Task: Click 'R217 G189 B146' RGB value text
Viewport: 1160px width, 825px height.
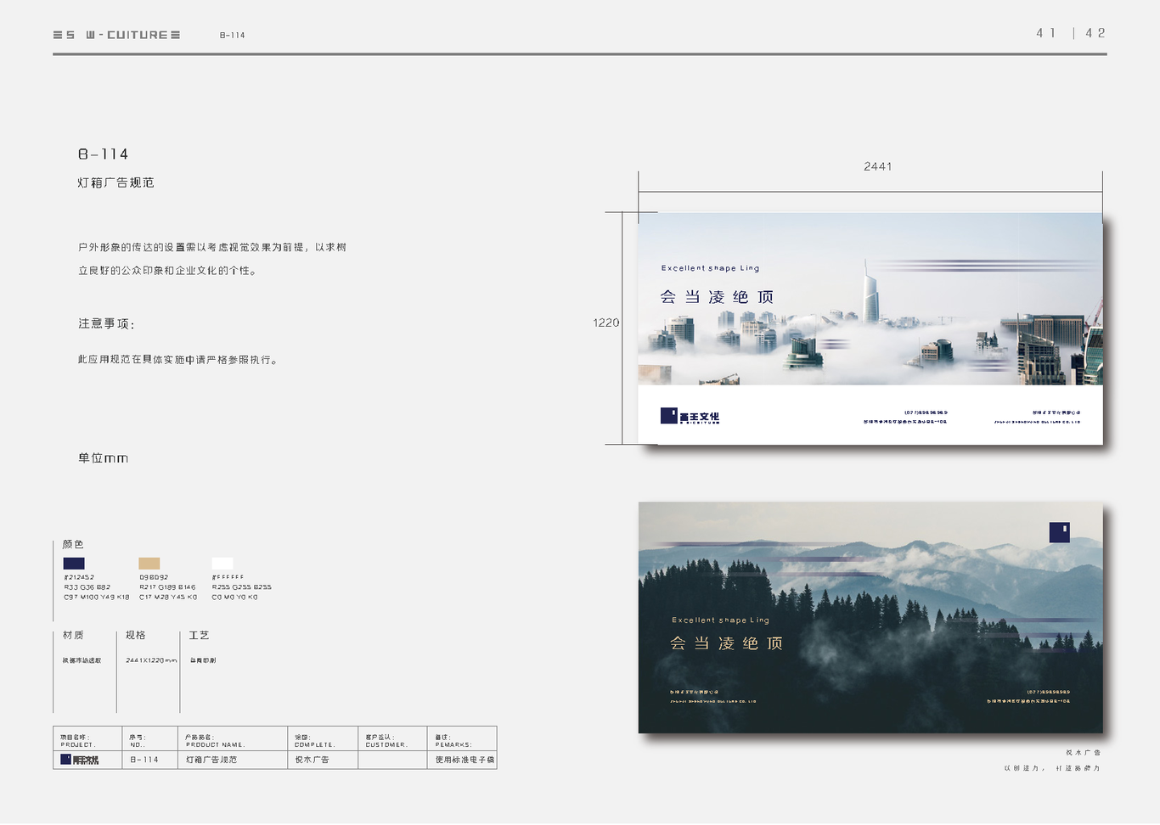Action: pos(167,587)
